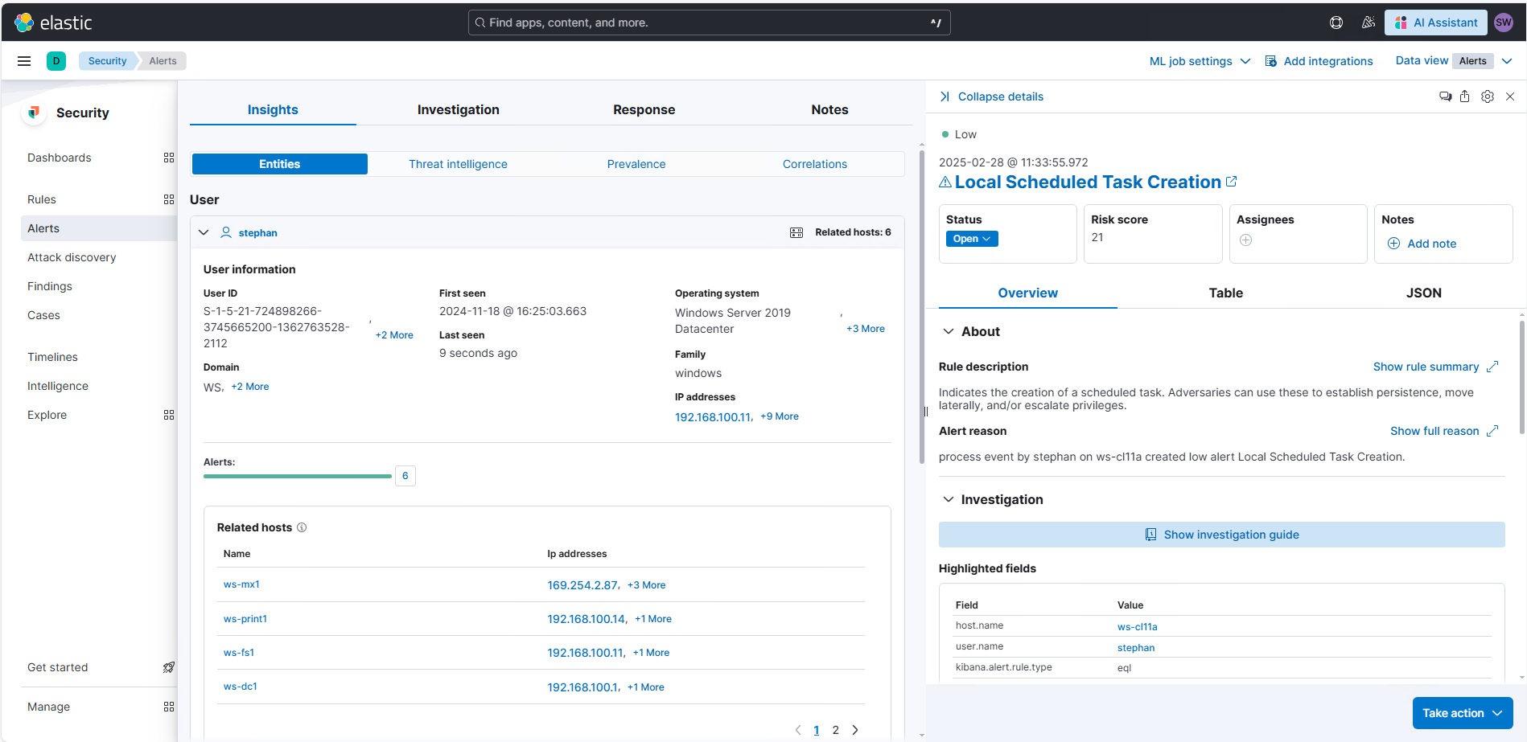Open host ws-mx1 link

pyautogui.click(x=241, y=584)
